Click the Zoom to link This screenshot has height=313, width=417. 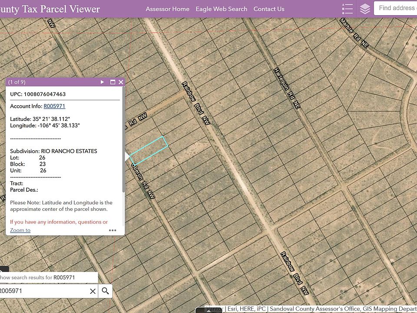20,230
